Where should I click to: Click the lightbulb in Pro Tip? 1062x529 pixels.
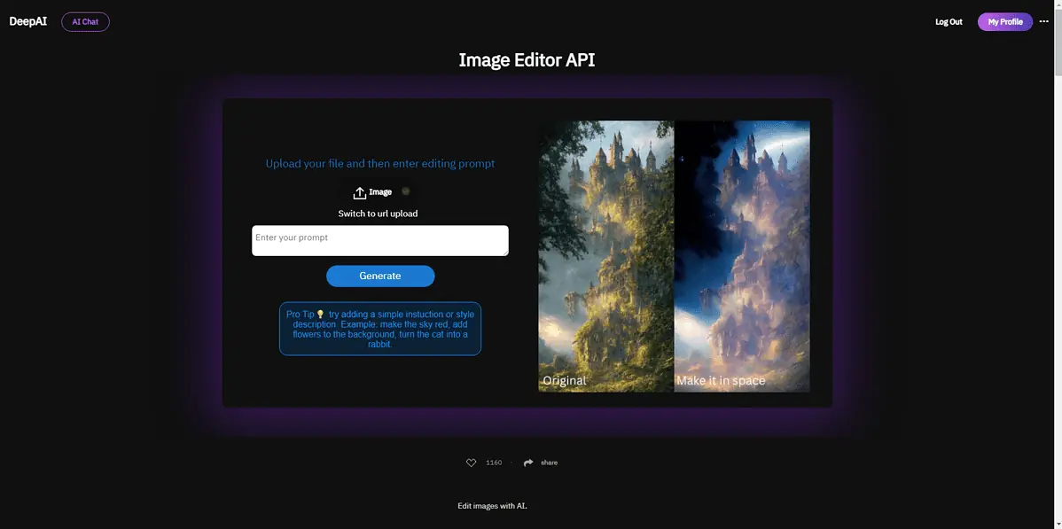(320, 315)
